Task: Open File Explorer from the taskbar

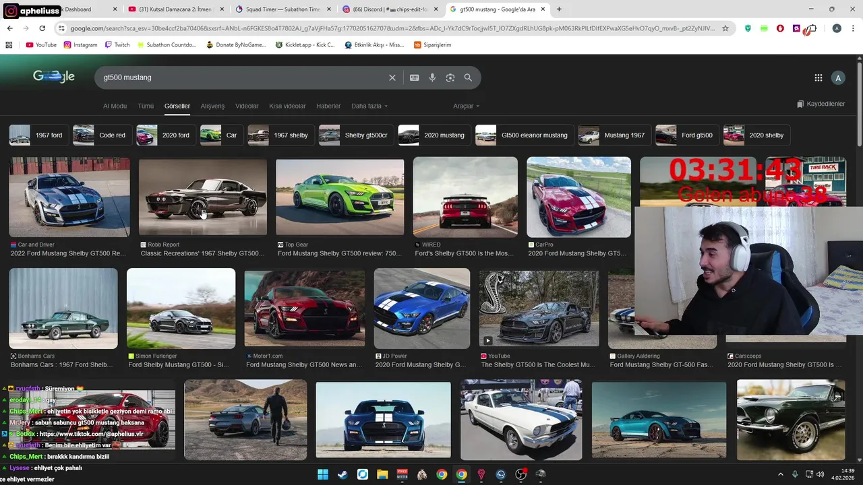Action: (382, 474)
